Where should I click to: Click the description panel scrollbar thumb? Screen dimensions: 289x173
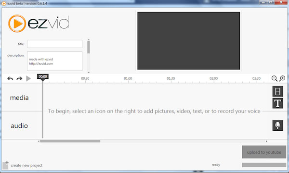pyautogui.click(x=89, y=47)
